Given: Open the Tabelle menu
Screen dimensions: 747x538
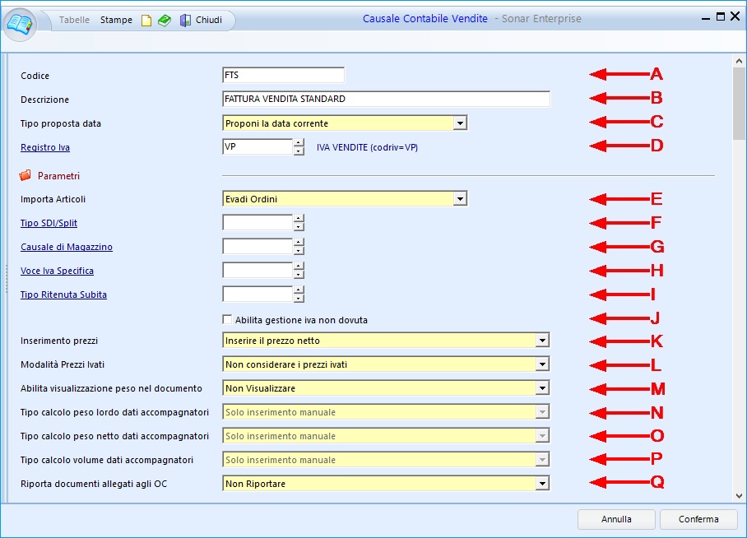Looking at the screenshot, I should [74, 20].
